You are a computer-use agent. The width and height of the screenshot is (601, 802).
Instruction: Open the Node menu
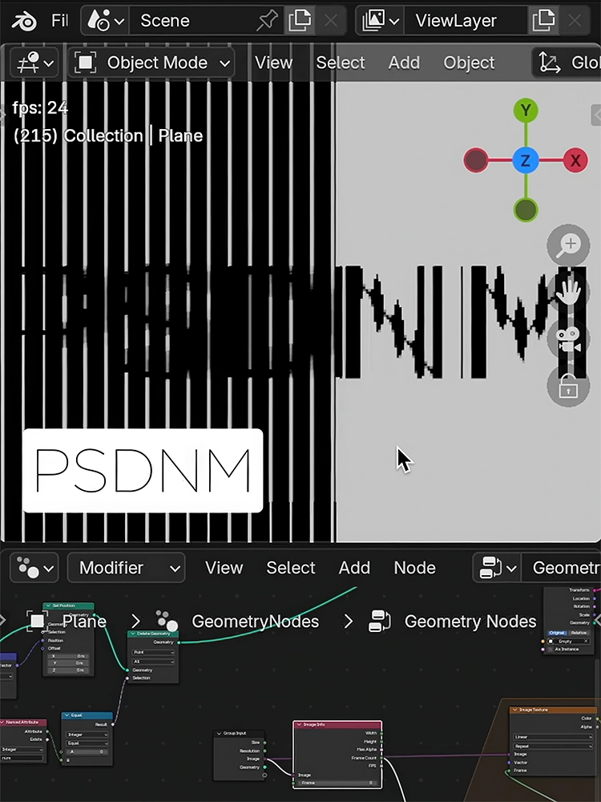[x=414, y=568]
